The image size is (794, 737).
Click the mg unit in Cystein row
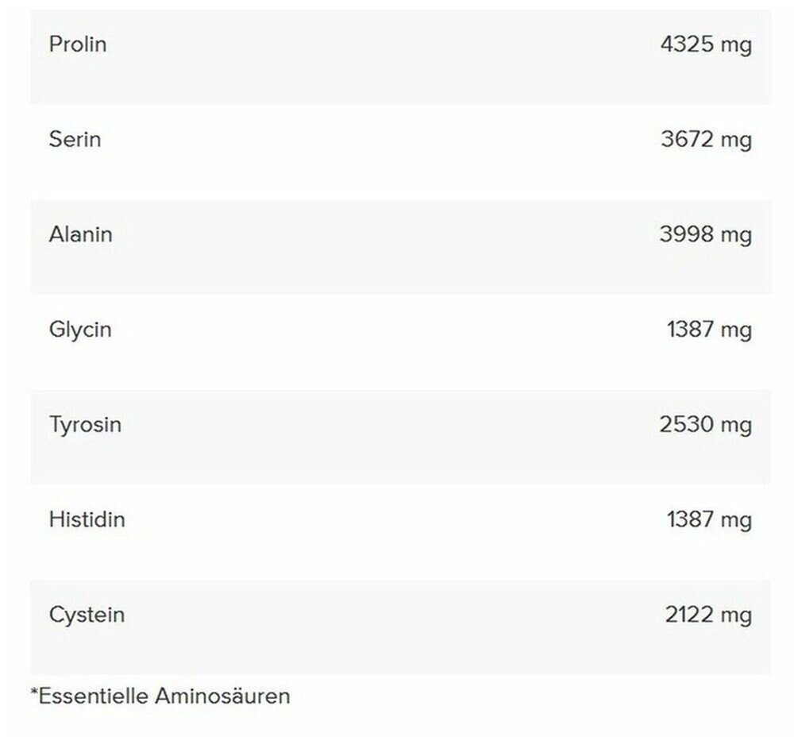(x=735, y=617)
